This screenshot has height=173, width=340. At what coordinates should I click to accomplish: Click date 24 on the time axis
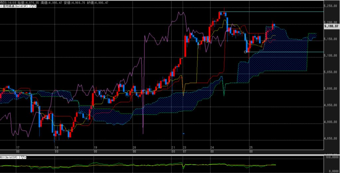point(212,147)
